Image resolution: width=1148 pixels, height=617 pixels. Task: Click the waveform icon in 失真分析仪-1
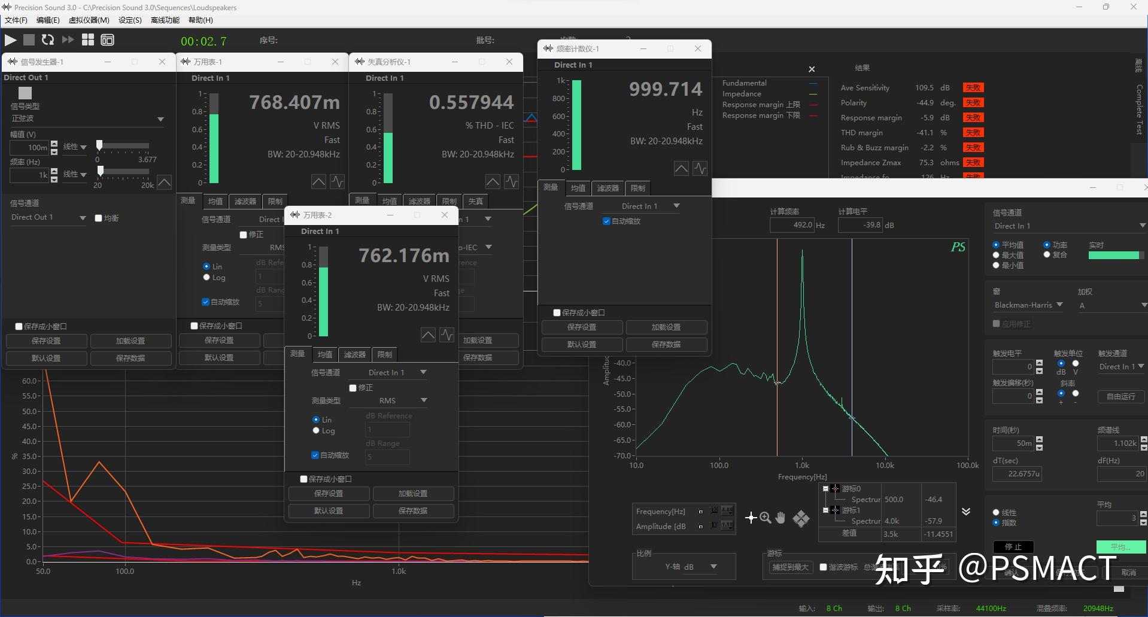pyautogui.click(x=512, y=181)
